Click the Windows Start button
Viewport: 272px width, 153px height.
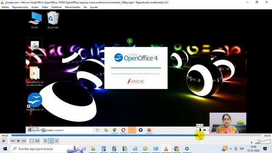[5, 149]
